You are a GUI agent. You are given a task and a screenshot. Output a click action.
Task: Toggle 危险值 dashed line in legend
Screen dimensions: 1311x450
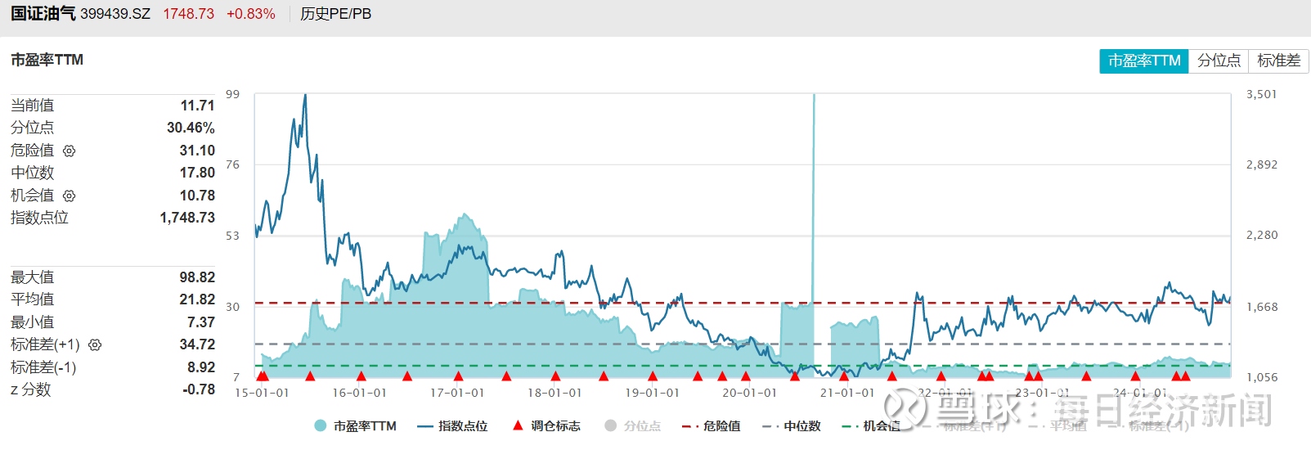711,425
